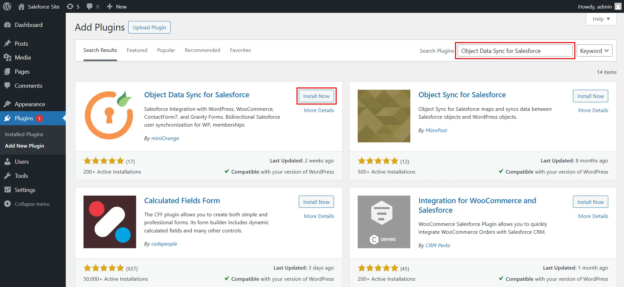Expand the Help dropdown tab
The image size is (624, 287).
[601, 19]
